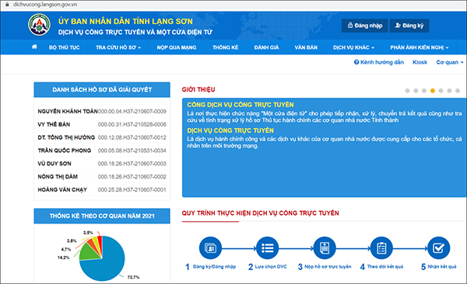Click the Đăng ký register button

tap(409, 26)
